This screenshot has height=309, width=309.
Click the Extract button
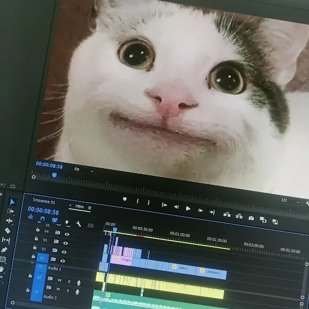click(239, 216)
